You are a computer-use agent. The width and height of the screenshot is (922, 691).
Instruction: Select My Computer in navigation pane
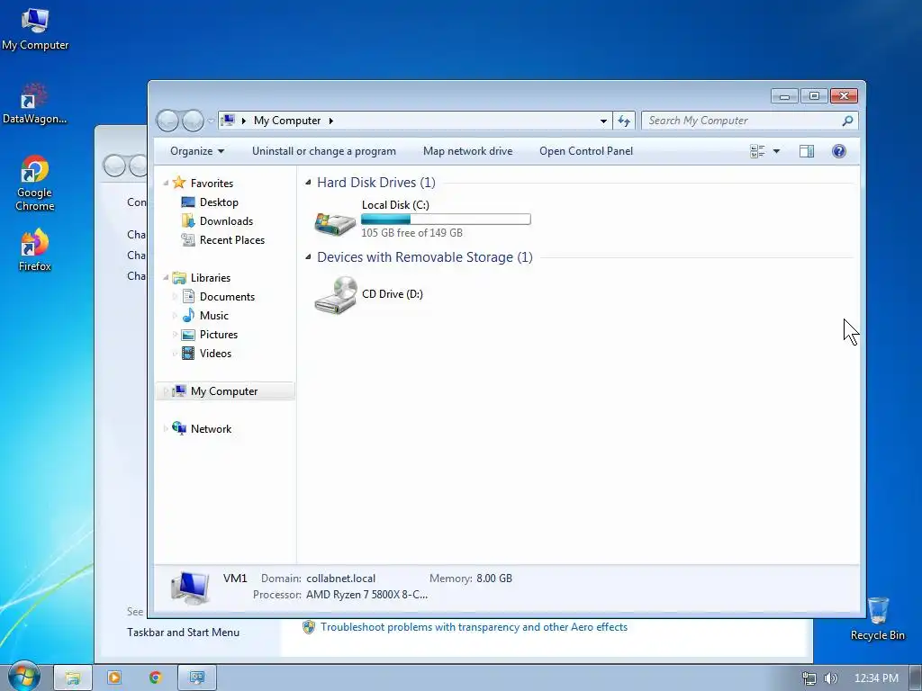[x=224, y=391]
